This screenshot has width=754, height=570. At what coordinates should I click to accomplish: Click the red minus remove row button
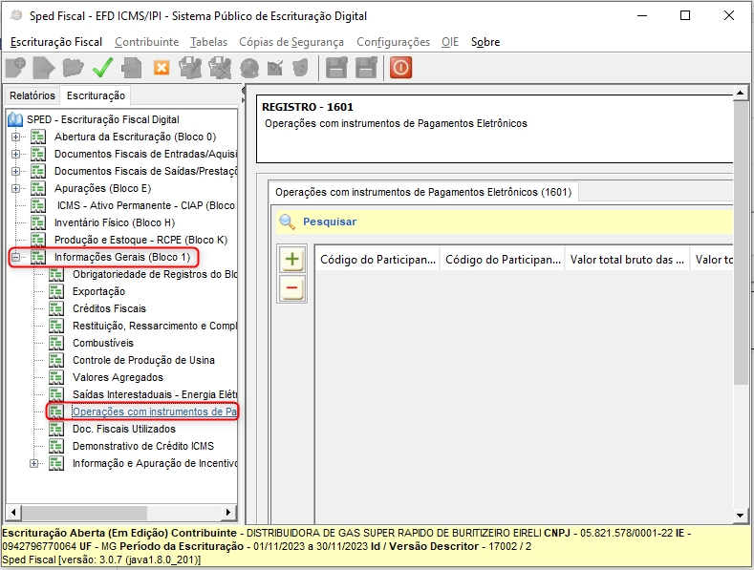[x=292, y=287]
